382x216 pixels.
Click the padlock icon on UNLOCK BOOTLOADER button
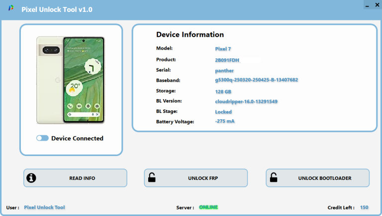click(274, 177)
